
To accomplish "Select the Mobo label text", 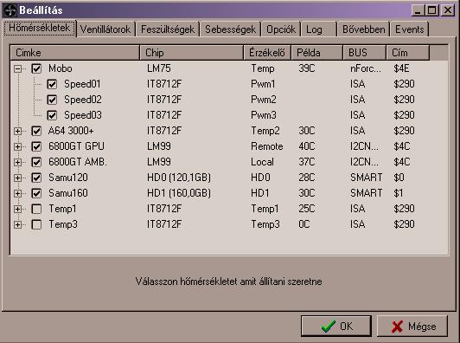I will coord(61,68).
